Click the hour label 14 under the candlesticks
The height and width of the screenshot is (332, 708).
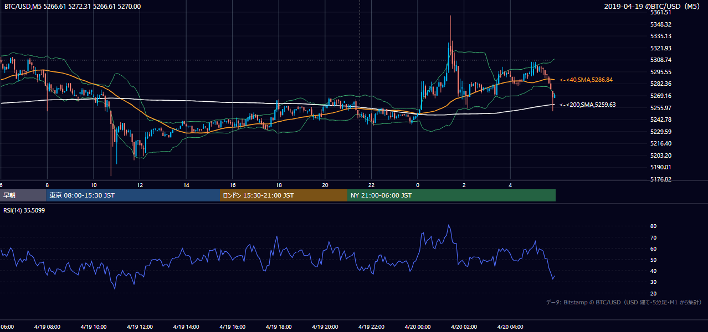(187, 185)
